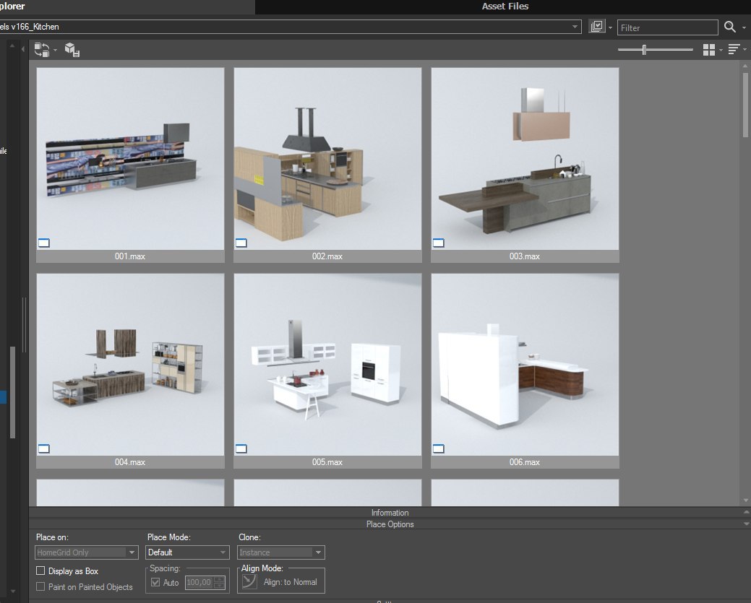
Task: Click the spacing value field 100,00
Action: click(x=199, y=583)
